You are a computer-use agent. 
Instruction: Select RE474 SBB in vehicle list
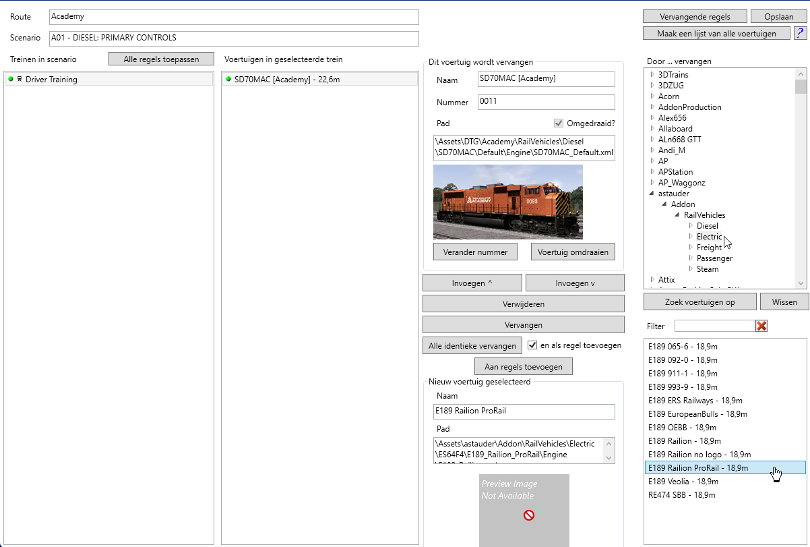click(725, 495)
